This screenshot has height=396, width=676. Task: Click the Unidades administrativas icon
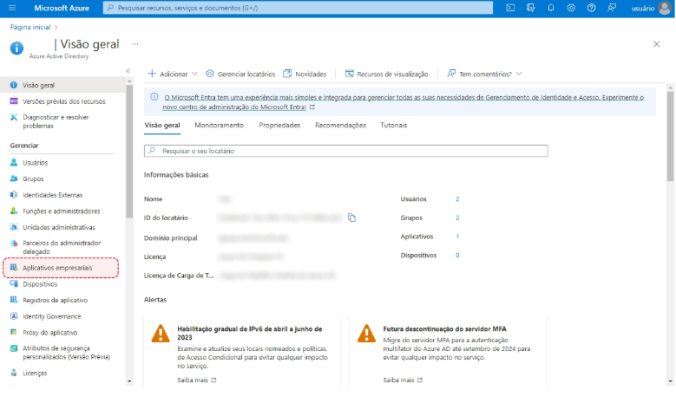(x=14, y=227)
